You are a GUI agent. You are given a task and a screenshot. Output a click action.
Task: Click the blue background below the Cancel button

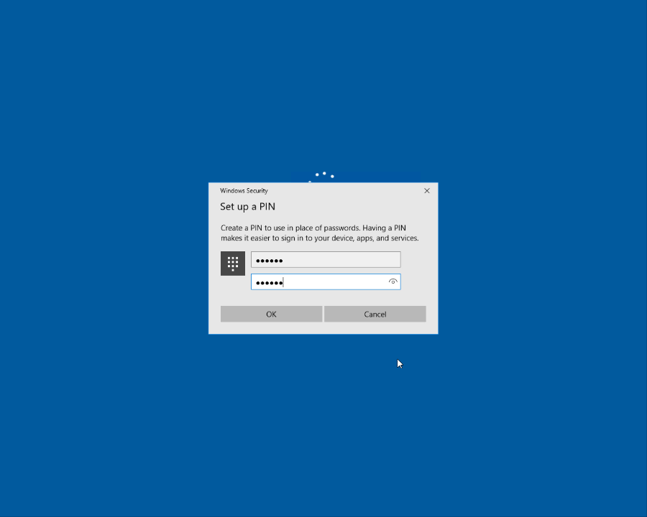[375, 402]
